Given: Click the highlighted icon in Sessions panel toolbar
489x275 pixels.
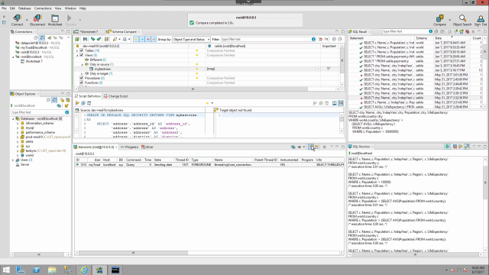Looking at the screenshot, I should [x=311, y=147].
